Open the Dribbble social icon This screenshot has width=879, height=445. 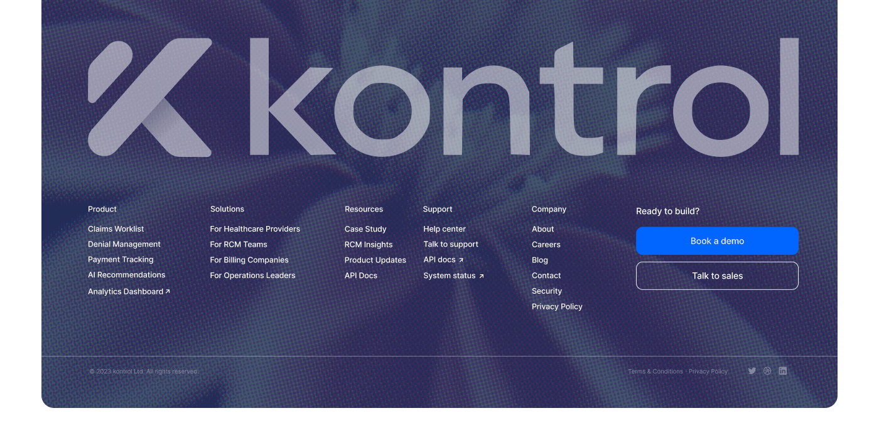pyautogui.click(x=767, y=371)
